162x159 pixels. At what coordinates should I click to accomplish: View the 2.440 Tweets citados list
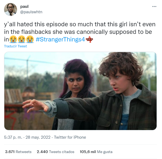56,152
